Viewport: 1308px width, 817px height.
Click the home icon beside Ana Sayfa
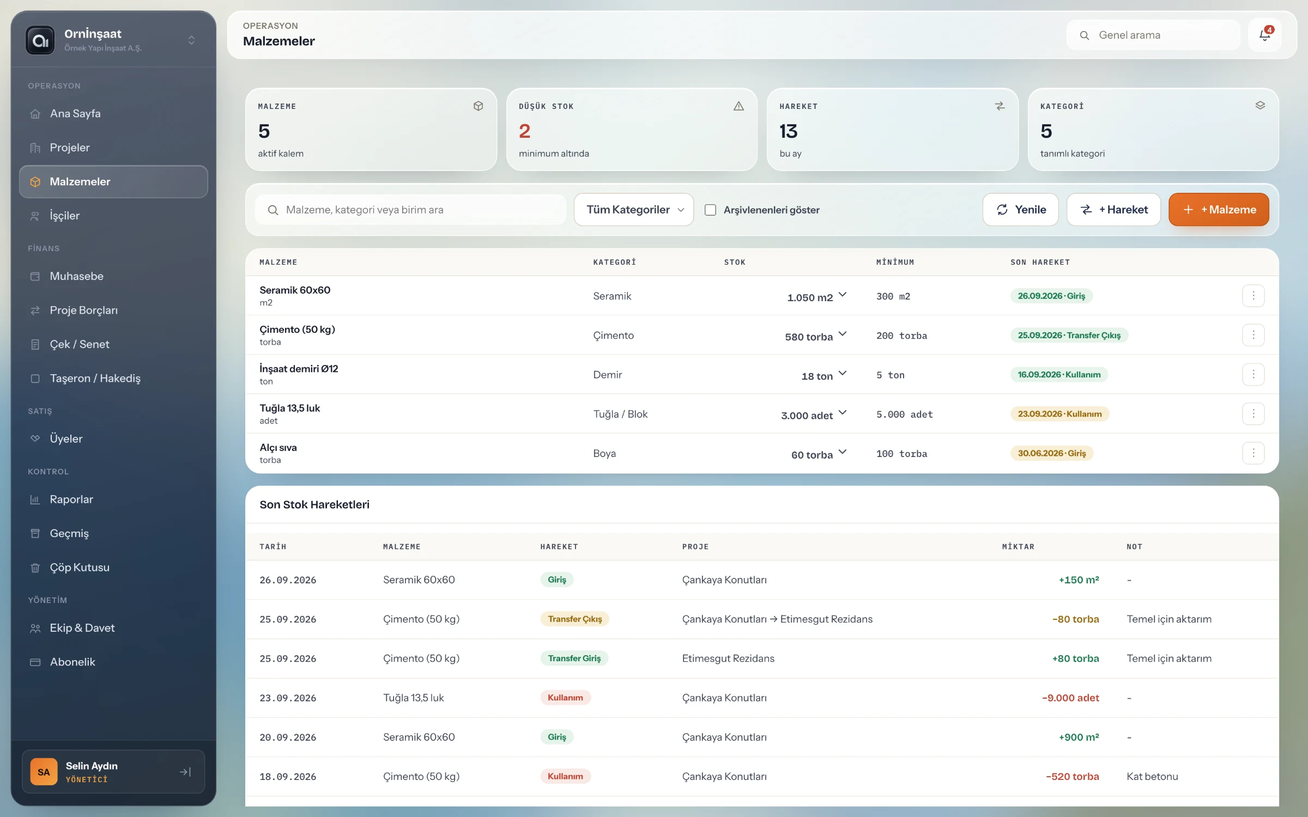(x=35, y=114)
